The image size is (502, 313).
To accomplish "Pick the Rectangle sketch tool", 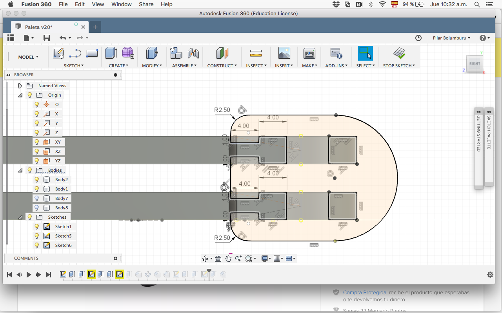I will 92,53.
